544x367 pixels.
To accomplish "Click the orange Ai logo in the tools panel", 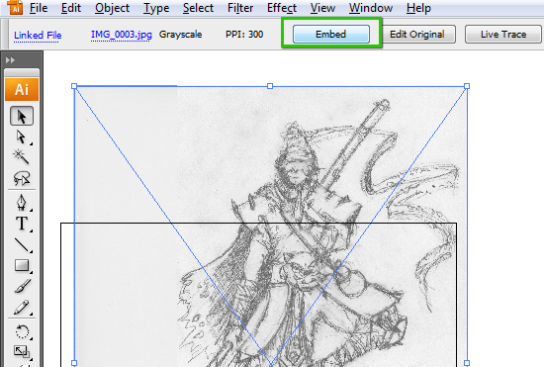I will pyautogui.click(x=22, y=89).
